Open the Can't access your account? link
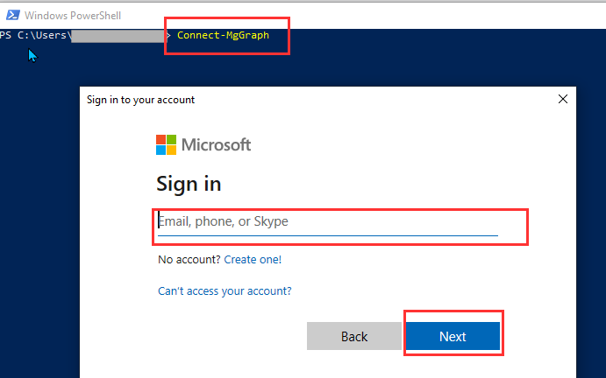Viewport: 606px width, 378px height. (225, 290)
